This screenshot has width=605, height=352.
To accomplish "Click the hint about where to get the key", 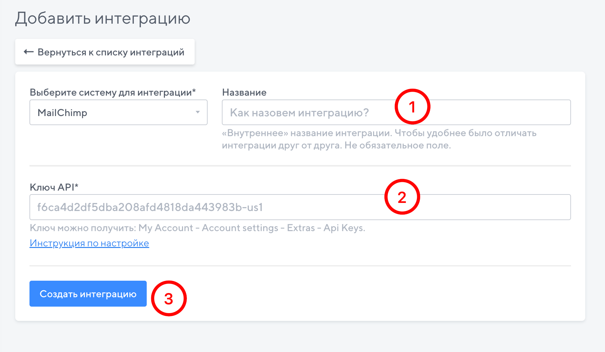I will click(197, 228).
